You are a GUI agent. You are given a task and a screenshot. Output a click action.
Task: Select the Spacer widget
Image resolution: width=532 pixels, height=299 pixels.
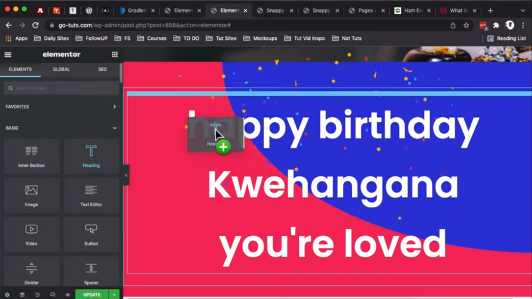tap(91, 272)
